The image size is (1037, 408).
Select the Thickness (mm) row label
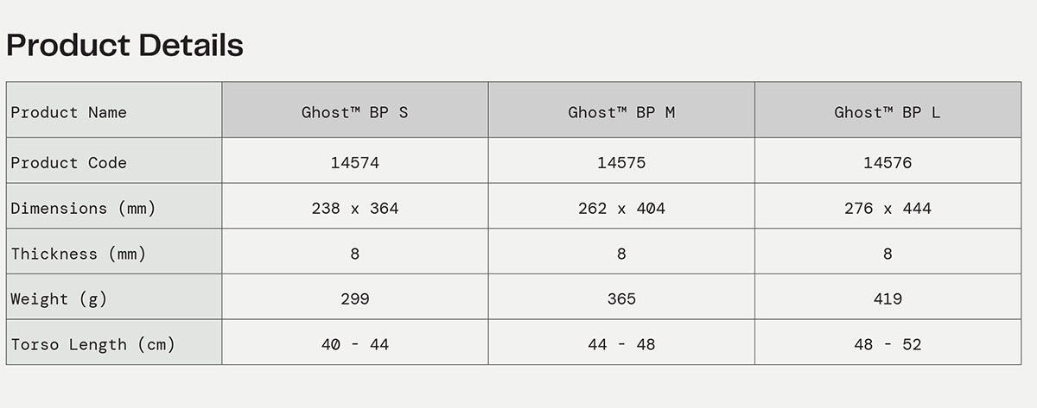click(x=79, y=254)
